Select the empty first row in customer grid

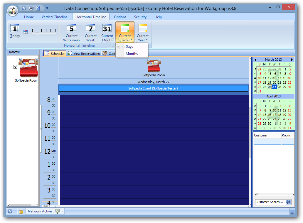pyautogui.click(x=274, y=142)
